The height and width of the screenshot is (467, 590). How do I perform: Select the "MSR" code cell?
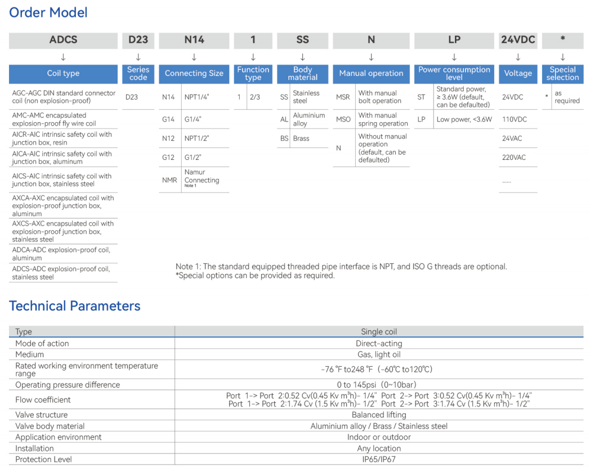click(343, 97)
